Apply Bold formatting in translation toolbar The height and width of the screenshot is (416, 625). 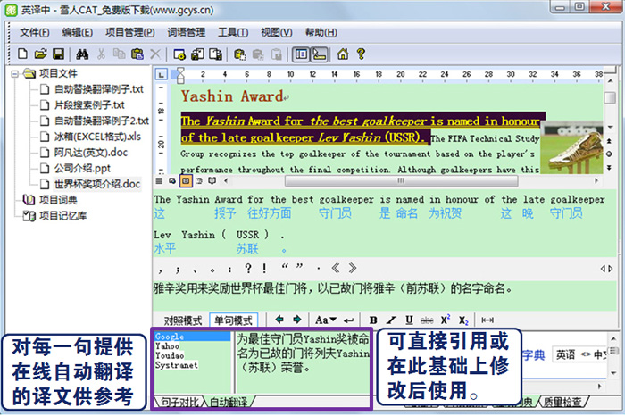(x=373, y=320)
